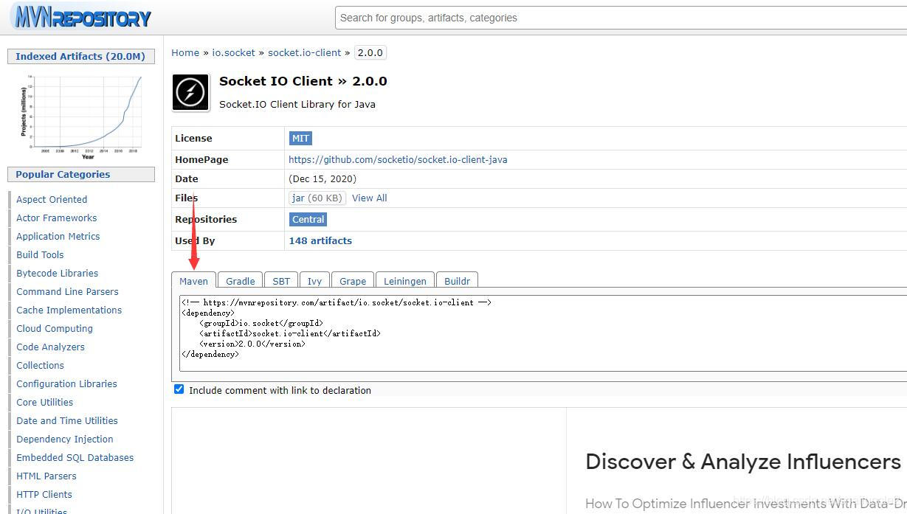The image size is (907, 514).
Task: Open the Grape tab
Action: 353,281
